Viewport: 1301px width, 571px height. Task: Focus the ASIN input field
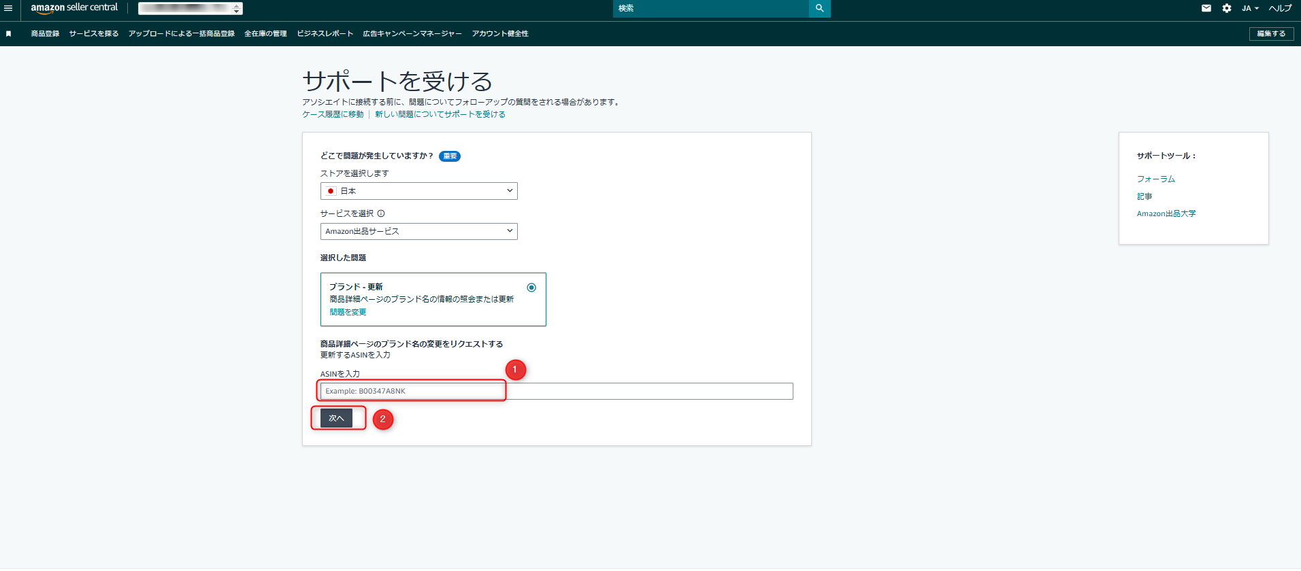[557, 391]
